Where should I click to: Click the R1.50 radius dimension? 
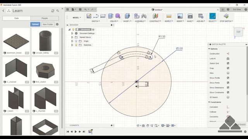(x=162, y=37)
